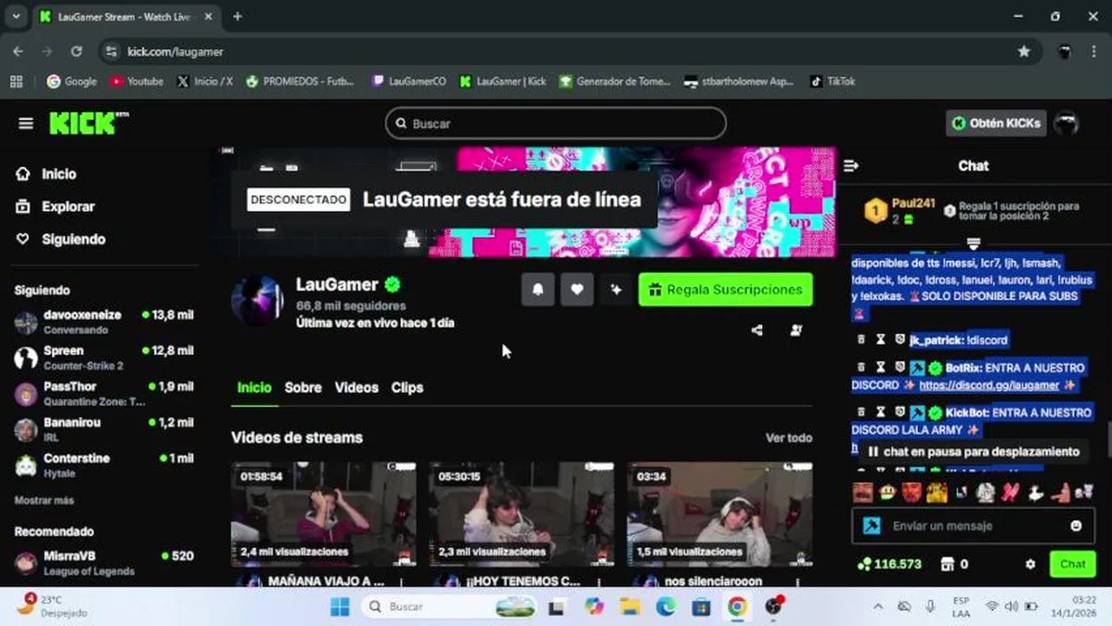This screenshot has width=1112, height=626.
Task: Share the LauGamer channel
Action: 757,330
